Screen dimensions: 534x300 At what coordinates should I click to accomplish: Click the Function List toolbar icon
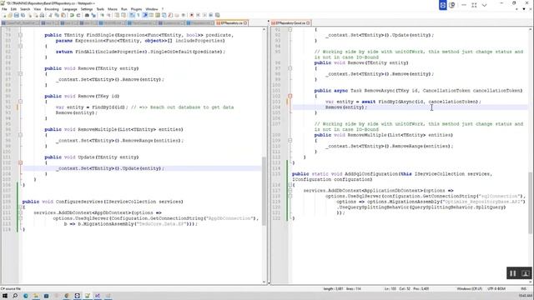coord(170,15)
